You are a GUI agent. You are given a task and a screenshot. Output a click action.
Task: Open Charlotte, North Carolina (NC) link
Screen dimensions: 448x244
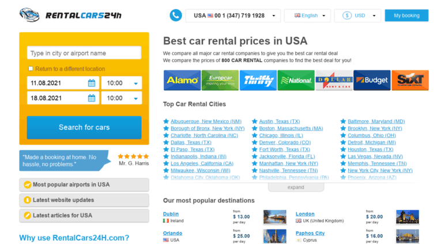tap(204, 136)
